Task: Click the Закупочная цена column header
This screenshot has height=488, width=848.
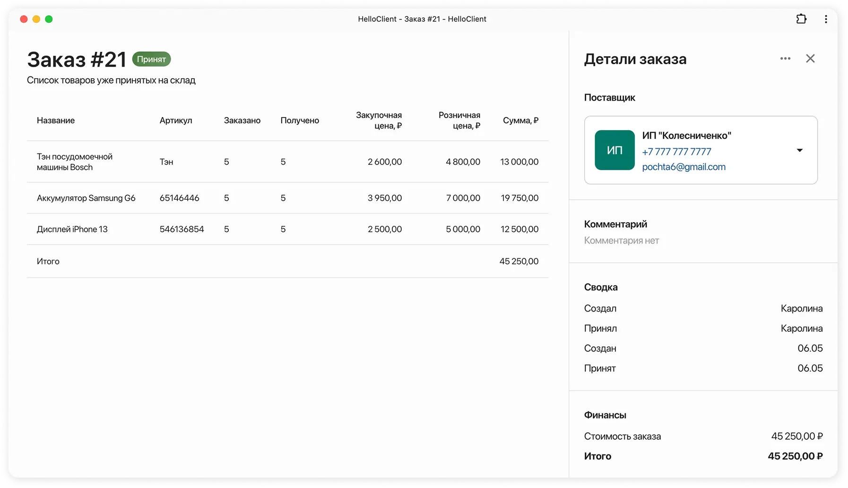Action: (379, 120)
